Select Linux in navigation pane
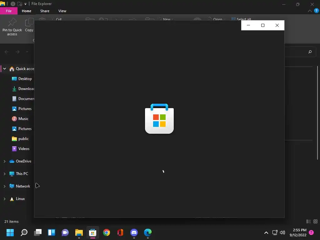The width and height of the screenshot is (320, 240). 17,199
